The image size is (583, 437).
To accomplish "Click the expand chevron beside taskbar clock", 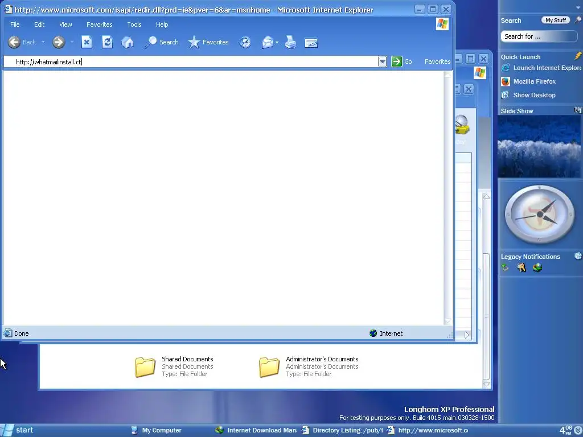I will (577, 430).
